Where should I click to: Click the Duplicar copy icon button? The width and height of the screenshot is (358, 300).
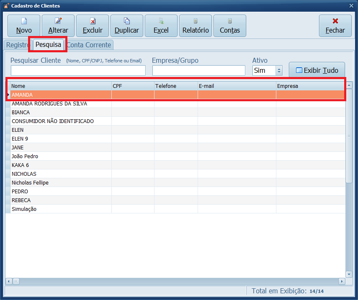[126, 26]
